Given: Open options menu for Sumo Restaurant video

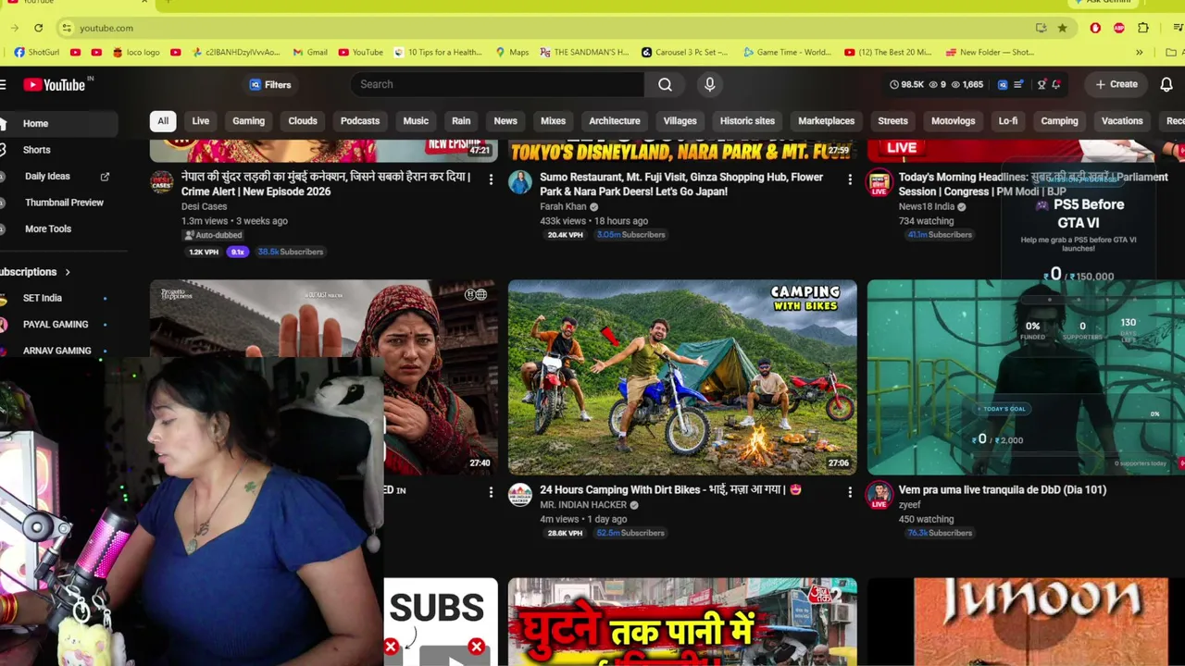Looking at the screenshot, I should pos(849,179).
